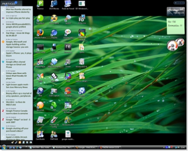Launch the Media Center shortcut
This screenshot has height=151, width=188.
(40, 48)
